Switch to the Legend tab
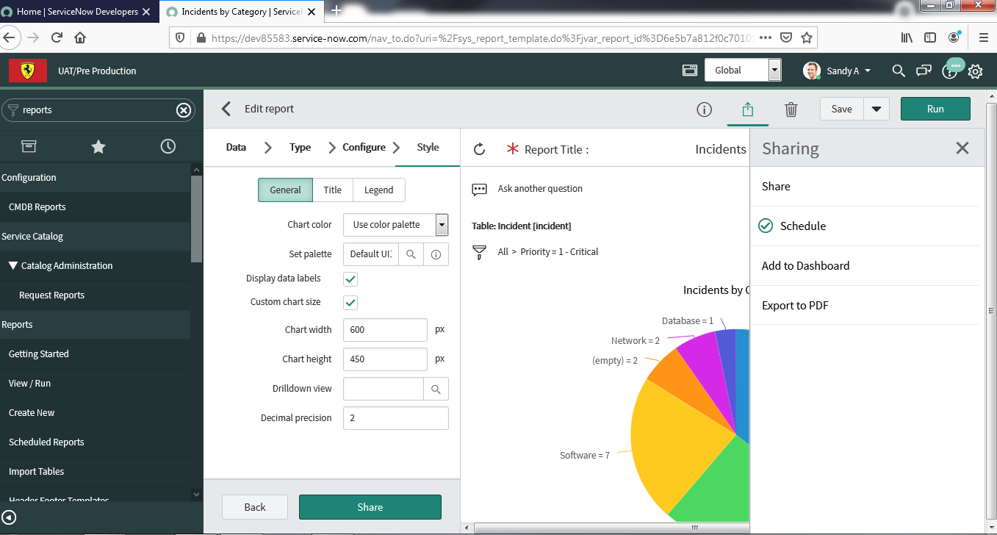 click(378, 190)
